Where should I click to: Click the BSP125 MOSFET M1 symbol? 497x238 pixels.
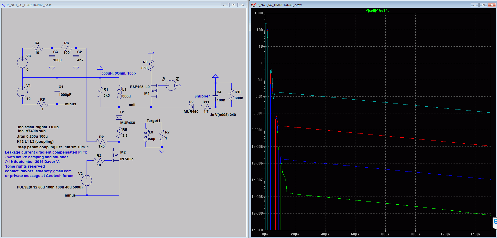[x=155, y=91]
